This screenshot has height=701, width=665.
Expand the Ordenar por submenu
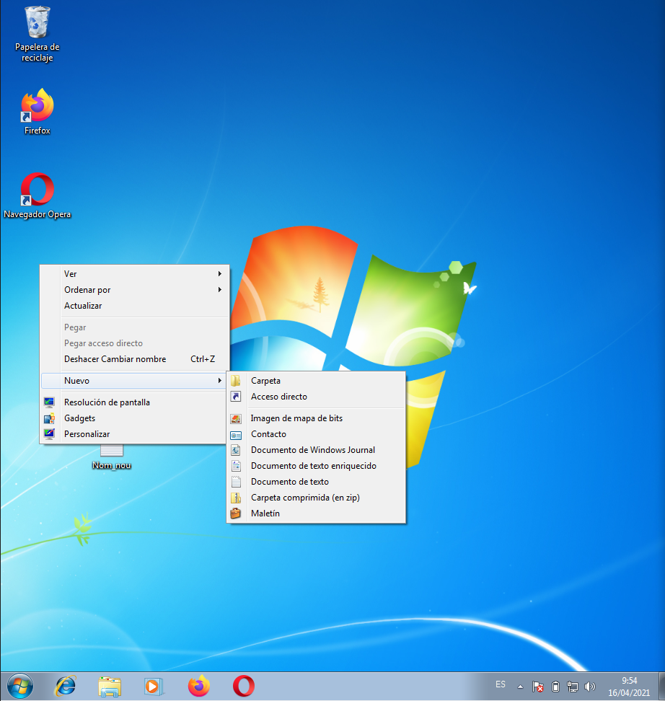coord(135,290)
